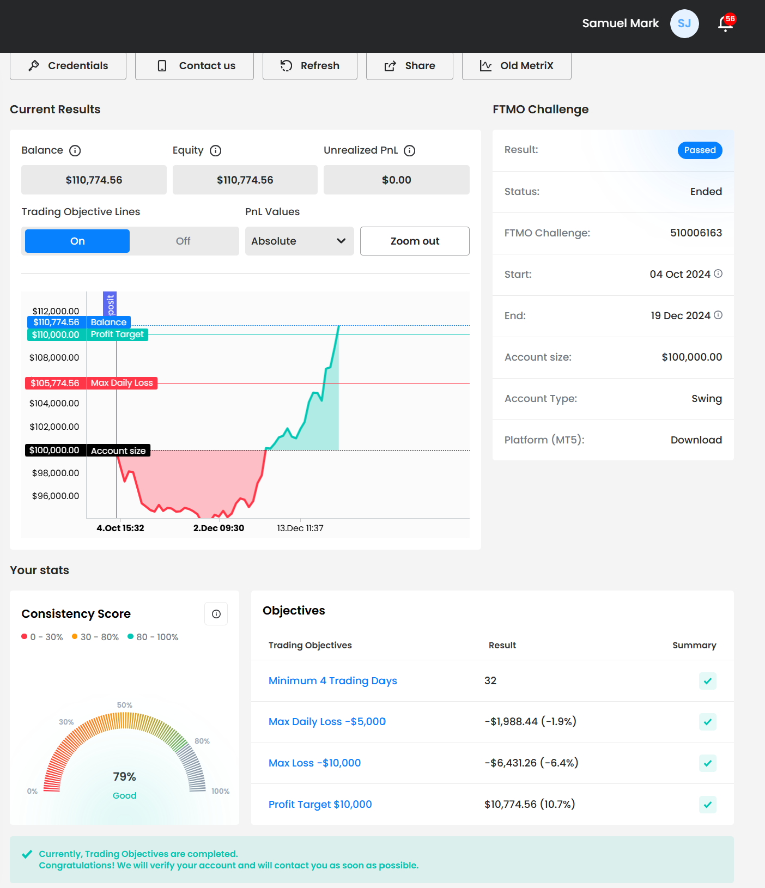Click the Swing account type value
The height and width of the screenshot is (888, 765).
tap(707, 399)
